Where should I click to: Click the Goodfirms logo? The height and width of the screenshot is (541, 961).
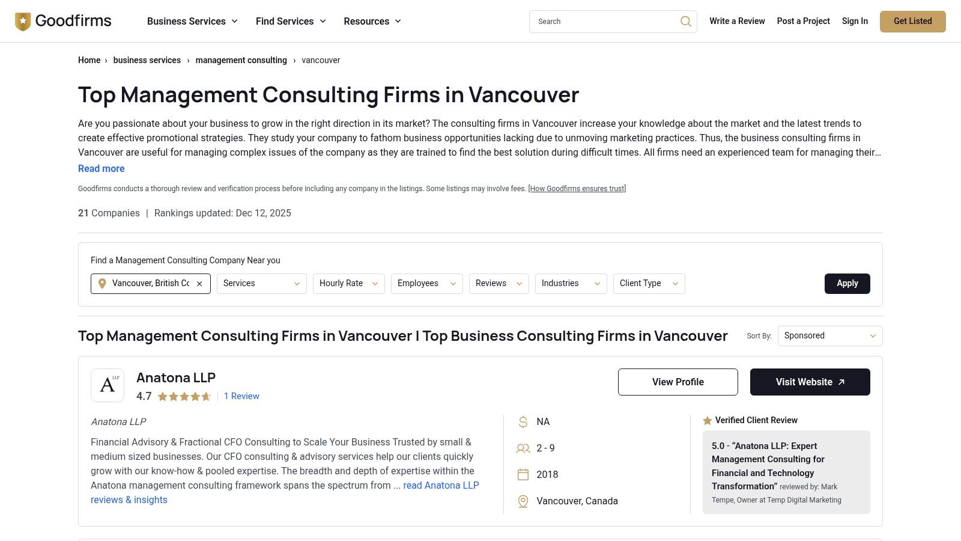point(62,20)
